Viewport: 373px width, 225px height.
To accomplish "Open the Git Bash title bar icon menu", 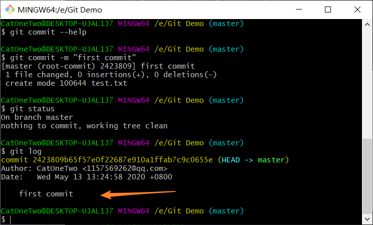I will (x=9, y=10).
